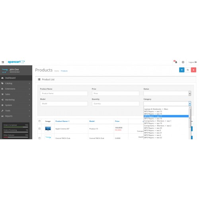Check the Apple Cinema 30 row checkbox
The height and width of the screenshot is (199, 199).
click(39, 129)
